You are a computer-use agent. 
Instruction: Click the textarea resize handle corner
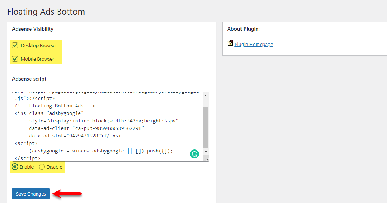coord(207,159)
